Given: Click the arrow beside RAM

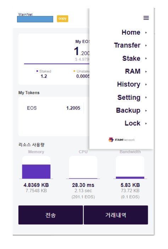Looking at the screenshot, I should click(146, 72).
